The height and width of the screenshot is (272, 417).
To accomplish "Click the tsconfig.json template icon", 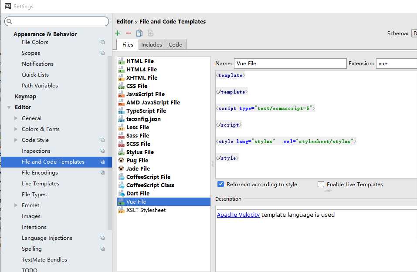I will (121, 119).
